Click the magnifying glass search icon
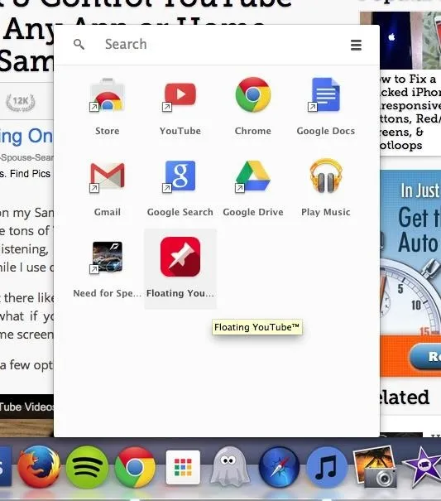Screen dimensions: 441x501 coord(79,45)
